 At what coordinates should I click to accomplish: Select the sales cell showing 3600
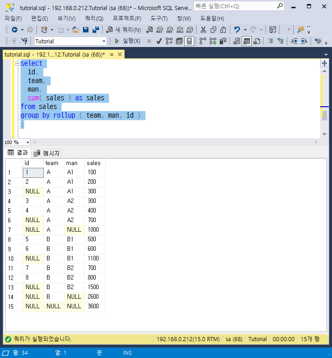click(95, 306)
